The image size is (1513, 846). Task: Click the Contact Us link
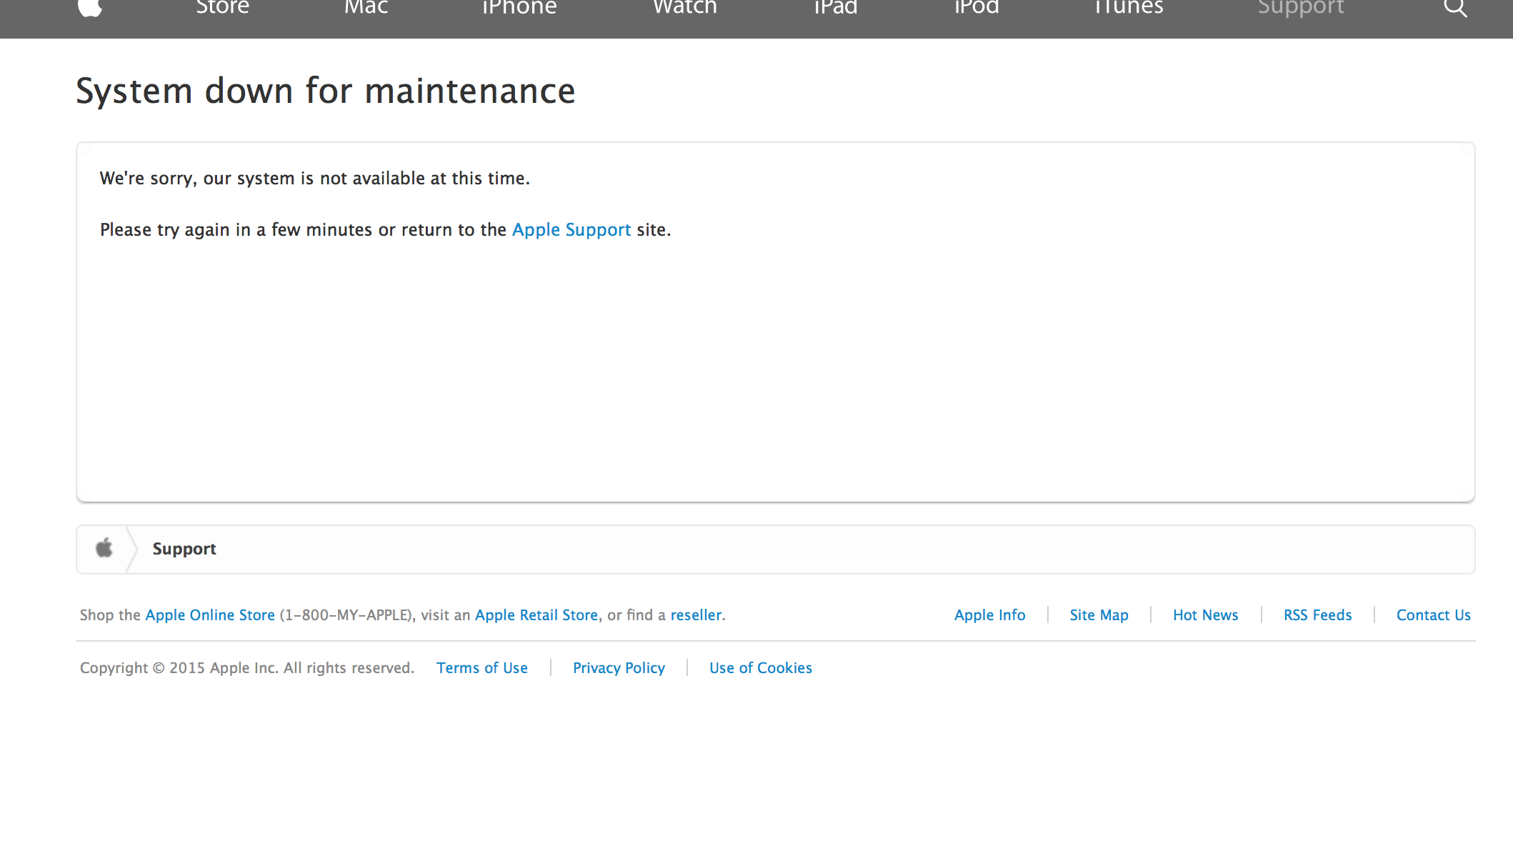pos(1434,615)
